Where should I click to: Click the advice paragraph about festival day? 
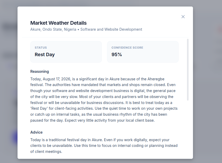click(104, 146)
